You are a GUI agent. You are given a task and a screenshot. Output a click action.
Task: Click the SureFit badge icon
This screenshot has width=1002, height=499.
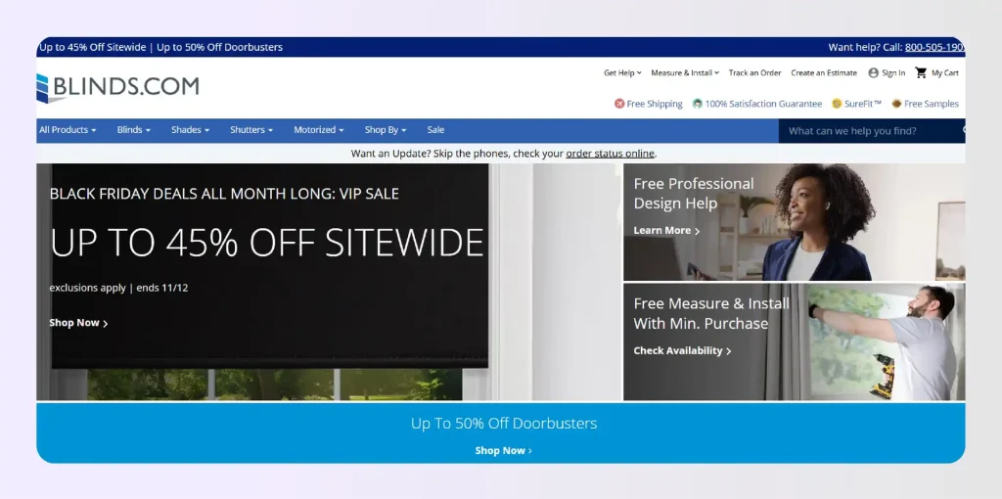(837, 104)
